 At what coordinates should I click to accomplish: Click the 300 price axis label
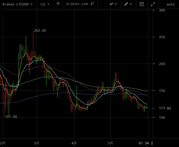[x=162, y=10]
